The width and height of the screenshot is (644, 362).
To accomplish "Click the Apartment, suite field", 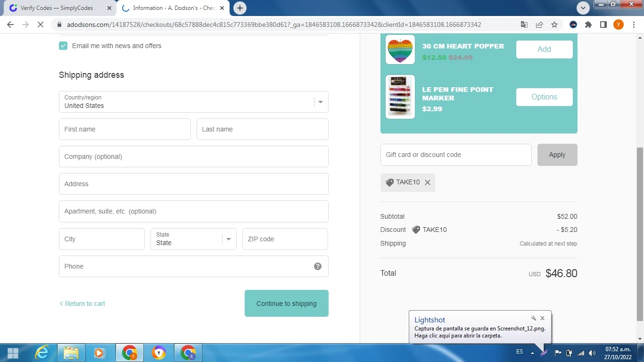I will [193, 211].
